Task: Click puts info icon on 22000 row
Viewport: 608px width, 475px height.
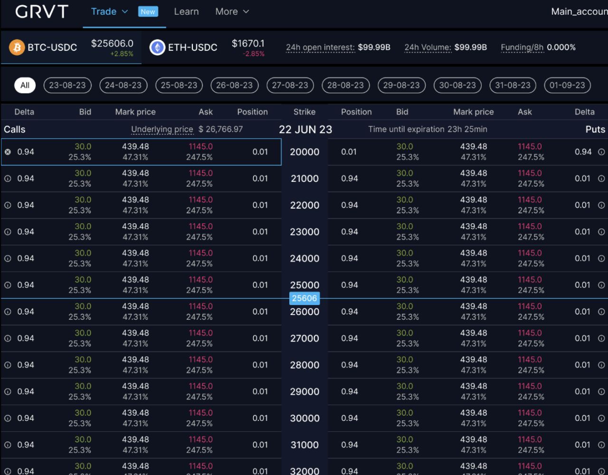Action: point(601,205)
